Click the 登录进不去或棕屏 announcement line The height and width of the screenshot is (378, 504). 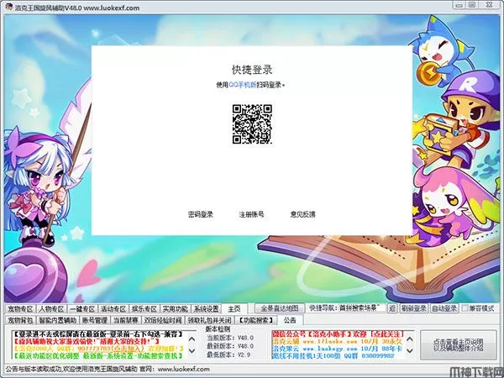click(98, 334)
